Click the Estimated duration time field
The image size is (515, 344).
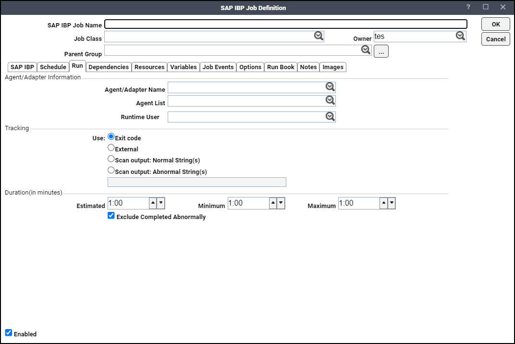click(x=128, y=203)
